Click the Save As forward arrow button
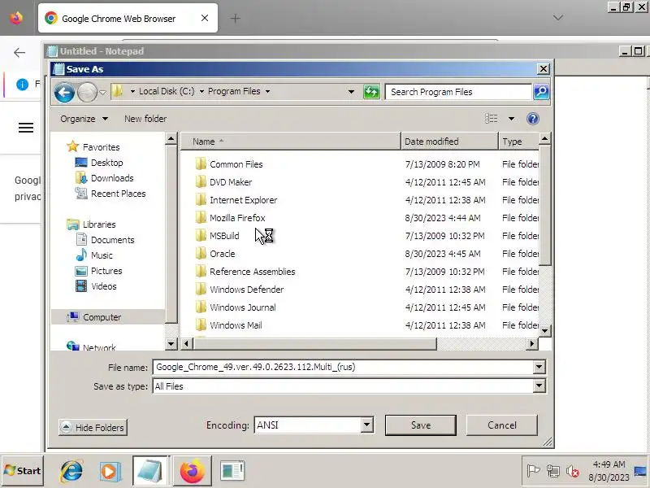650x488 pixels. tap(87, 92)
